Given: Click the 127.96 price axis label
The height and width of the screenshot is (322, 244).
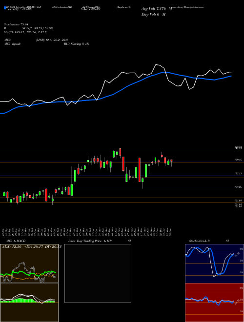Looking at the screenshot, I should click(x=238, y=187).
